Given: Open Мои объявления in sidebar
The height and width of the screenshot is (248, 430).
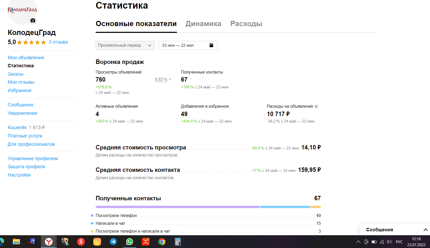Looking at the screenshot, I should click(26, 58).
